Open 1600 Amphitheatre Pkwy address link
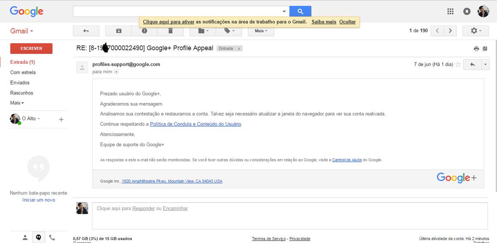Viewport: 497px width, 243px height. 172,181
